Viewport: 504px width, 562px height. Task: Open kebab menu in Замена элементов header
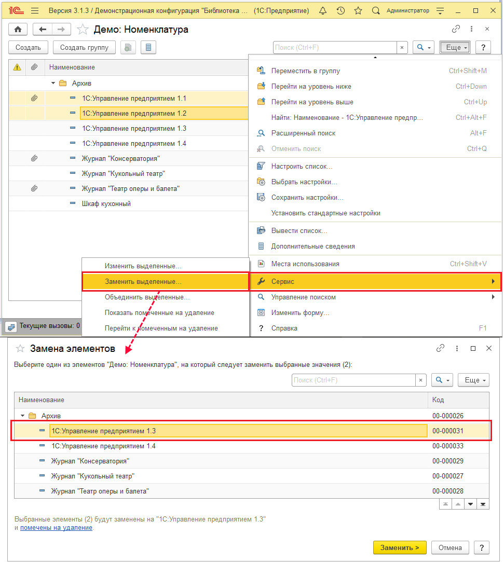[x=457, y=348]
